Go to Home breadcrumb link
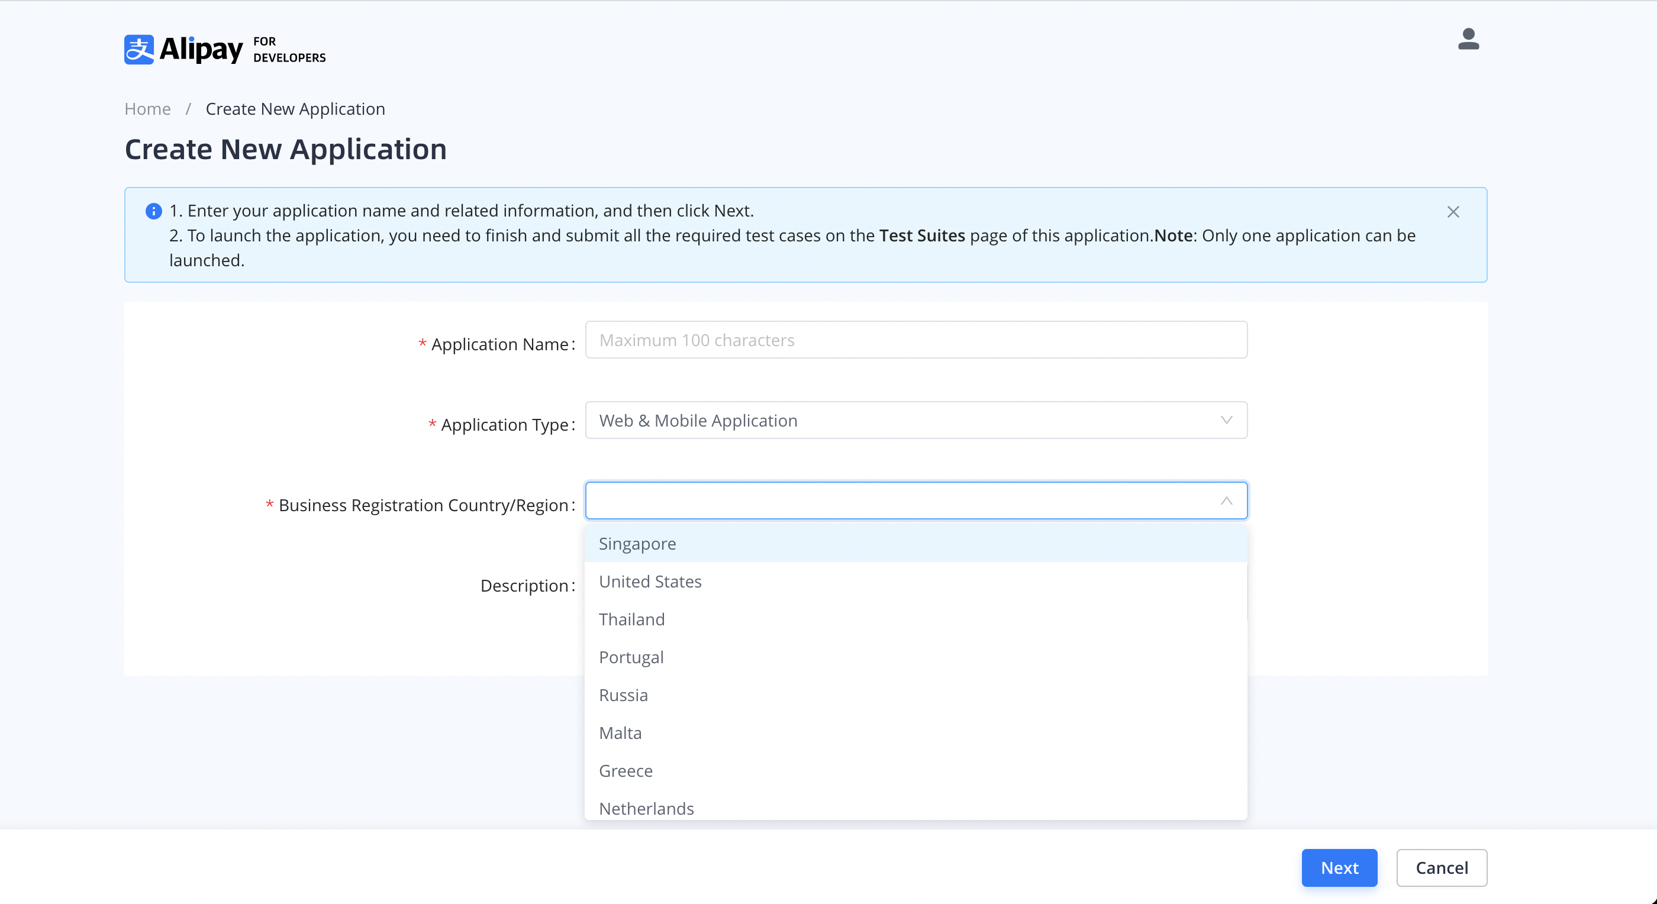1657x904 pixels. [x=147, y=109]
